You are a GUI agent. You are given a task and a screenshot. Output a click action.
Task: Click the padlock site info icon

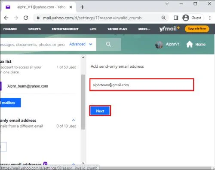tap(38, 18)
